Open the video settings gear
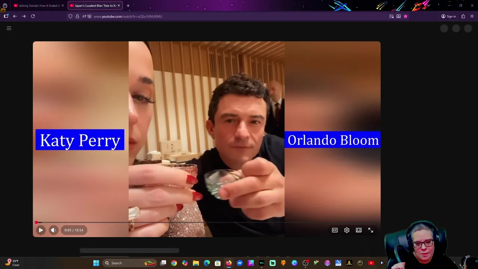The width and height of the screenshot is (478, 269). tap(347, 230)
